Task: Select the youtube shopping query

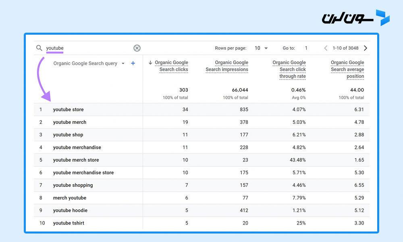Action: 73,185
